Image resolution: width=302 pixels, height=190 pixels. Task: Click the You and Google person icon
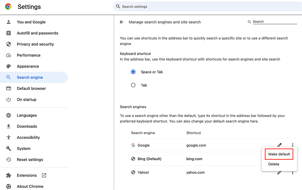(x=9, y=22)
